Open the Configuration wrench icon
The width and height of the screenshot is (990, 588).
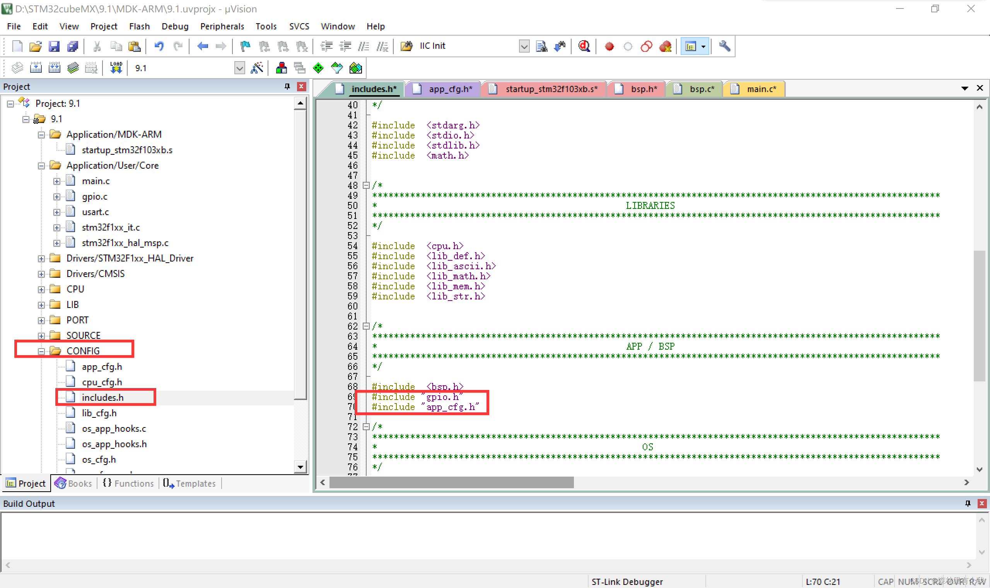(724, 46)
